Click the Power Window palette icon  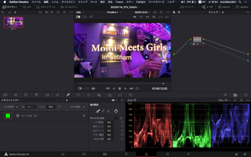coord(78,95)
